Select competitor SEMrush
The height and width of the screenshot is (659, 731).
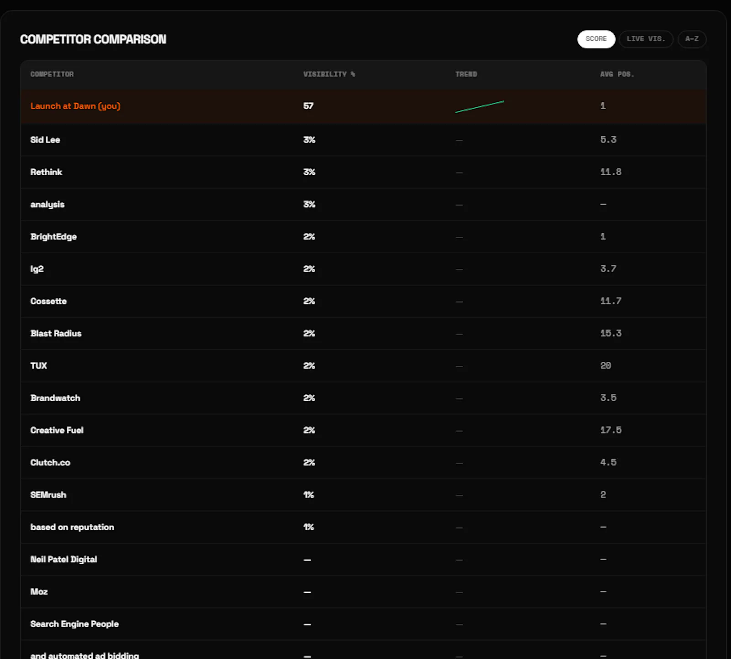(48, 495)
